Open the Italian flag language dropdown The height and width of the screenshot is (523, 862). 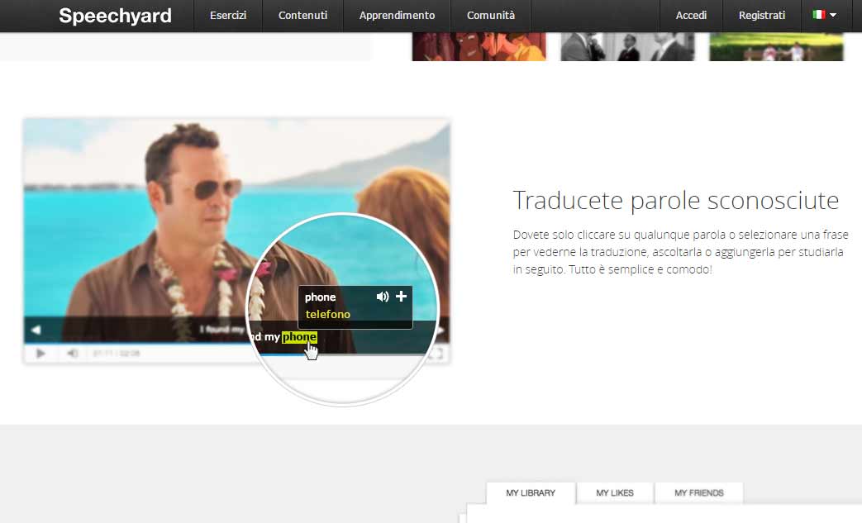click(x=825, y=15)
